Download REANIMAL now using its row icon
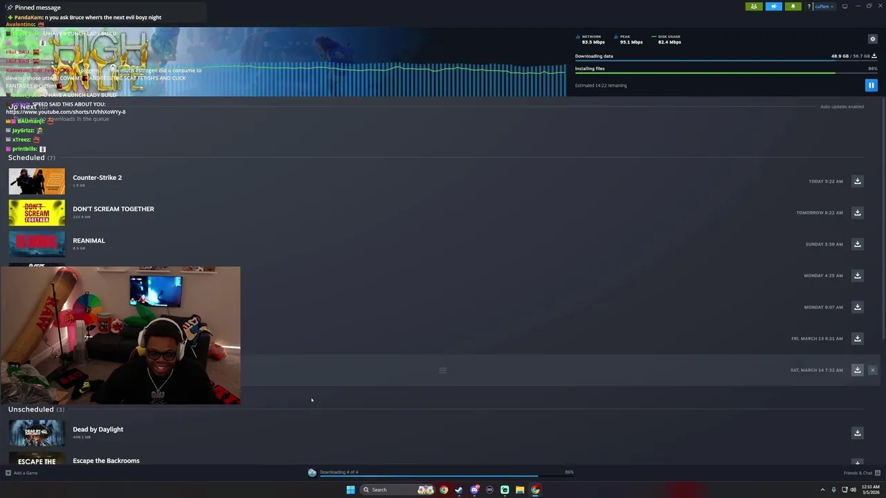 pyautogui.click(x=857, y=244)
